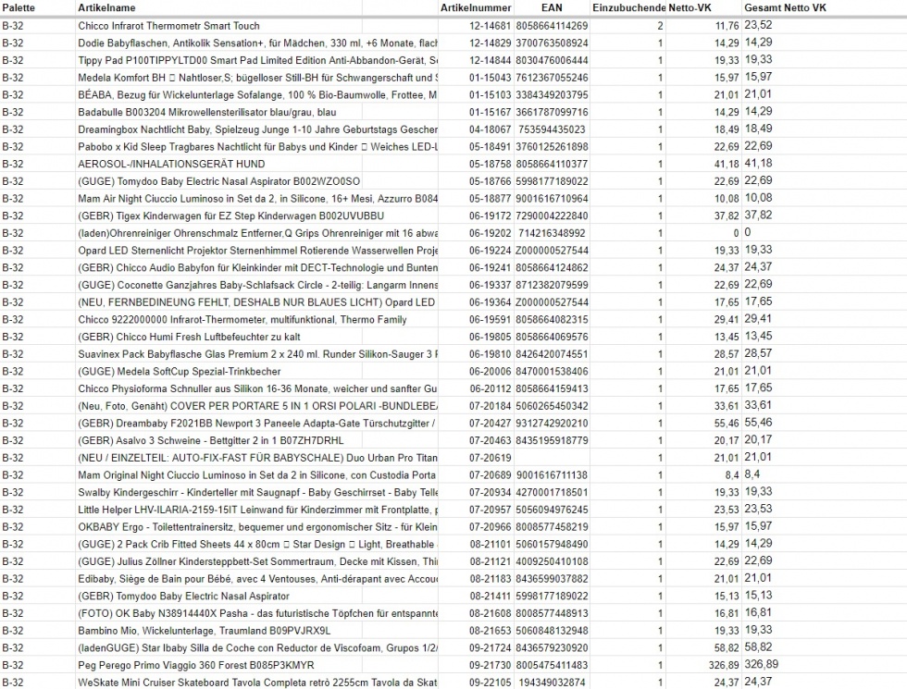This screenshot has height=689, width=907.
Task: Click Gesamt Netto VK value 326,89
Action: (761, 665)
